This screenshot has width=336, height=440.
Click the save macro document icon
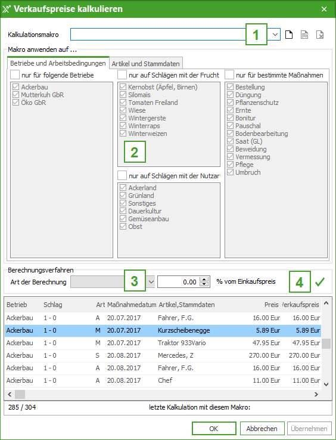[304, 35]
